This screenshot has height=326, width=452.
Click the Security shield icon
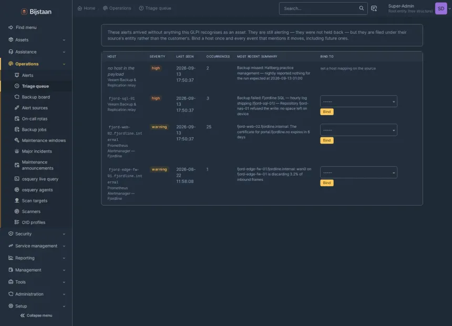(x=11, y=233)
